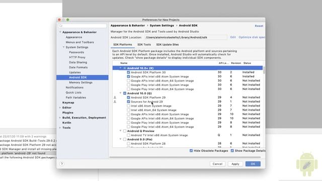
Task: Click "platform 'android-29' not found" message in background window
Action: 23,153
